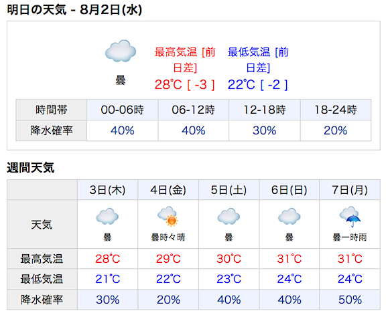The width and height of the screenshot is (386, 315).
Task: Select the 12-18時 time slot header
Action: tap(265, 110)
